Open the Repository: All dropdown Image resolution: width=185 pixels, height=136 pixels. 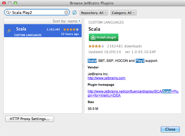click(x=94, y=13)
